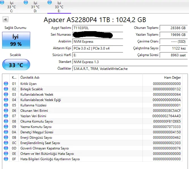Select the Kullanılabilecek Yedek attribute name
The width and height of the screenshot is (189, 169).
pyautogui.click(x=37, y=95)
